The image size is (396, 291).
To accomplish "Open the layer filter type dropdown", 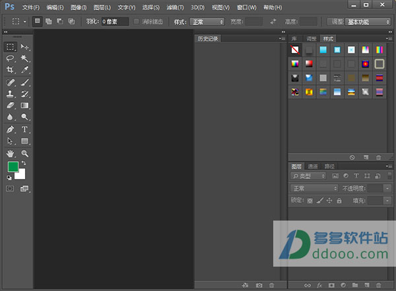I will (308, 176).
